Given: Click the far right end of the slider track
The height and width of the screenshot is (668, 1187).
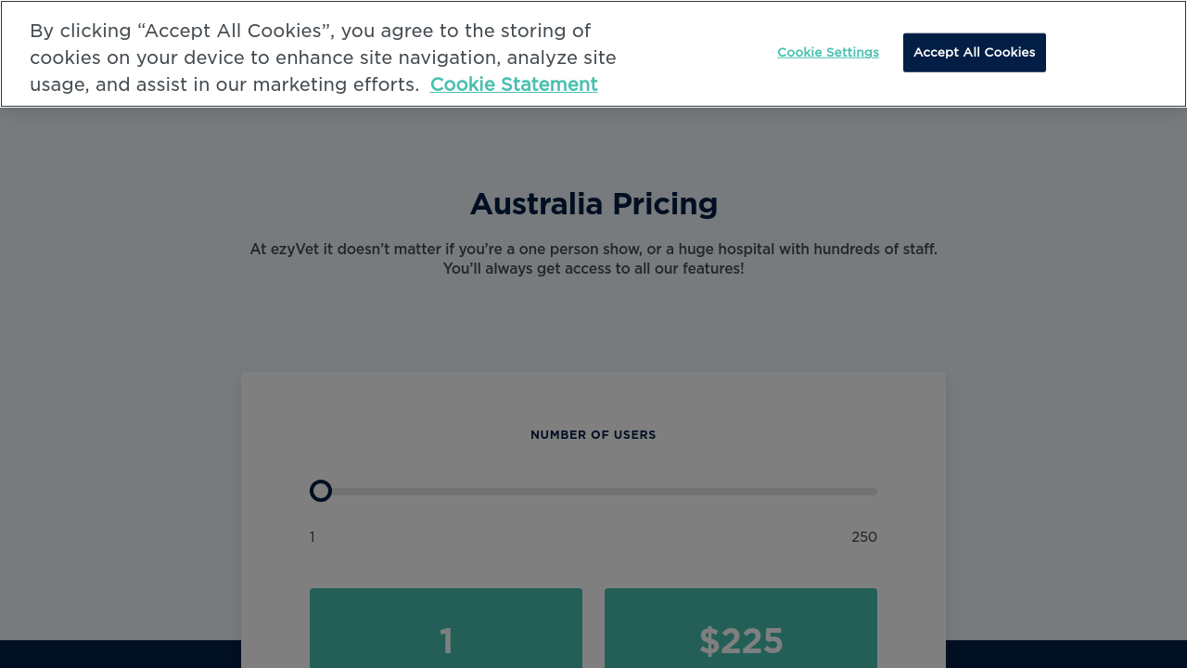Looking at the screenshot, I should [874, 492].
